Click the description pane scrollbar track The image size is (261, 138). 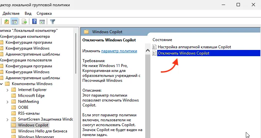pyautogui.click(x=148, y=96)
